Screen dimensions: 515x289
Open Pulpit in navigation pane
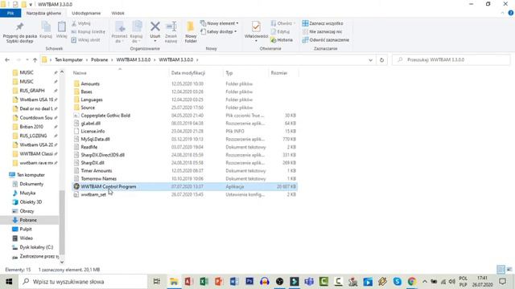[26, 230]
